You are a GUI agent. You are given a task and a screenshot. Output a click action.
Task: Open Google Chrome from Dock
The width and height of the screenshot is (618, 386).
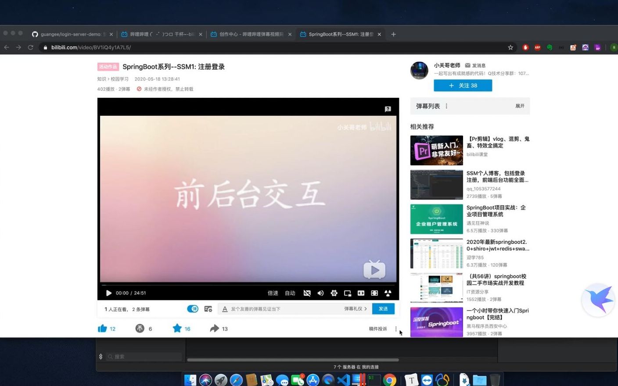(x=389, y=380)
